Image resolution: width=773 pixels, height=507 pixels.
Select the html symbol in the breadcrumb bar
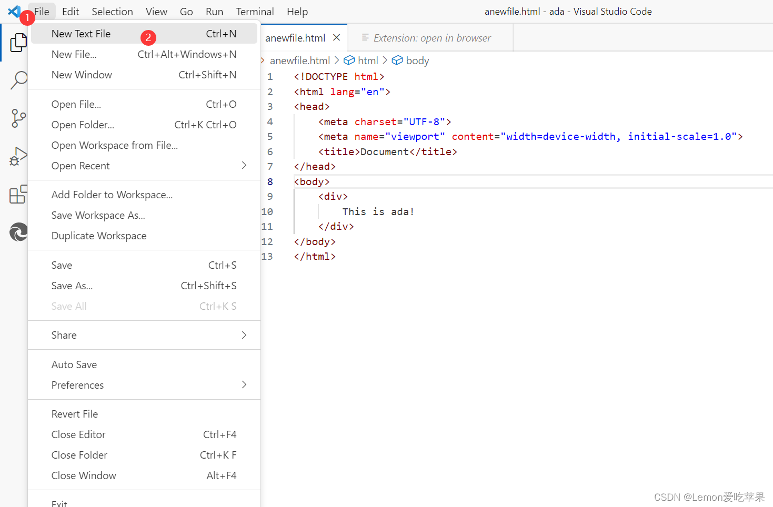pyautogui.click(x=368, y=60)
